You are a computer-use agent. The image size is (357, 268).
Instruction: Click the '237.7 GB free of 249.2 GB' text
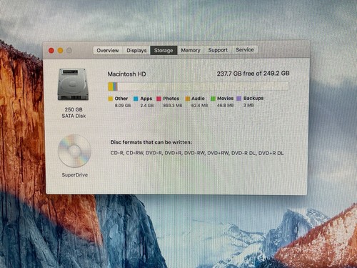click(253, 74)
